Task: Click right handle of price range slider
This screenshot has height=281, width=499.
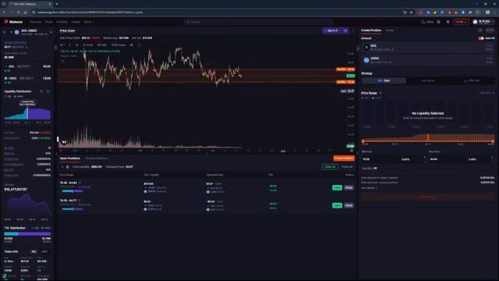Action: pos(493,140)
